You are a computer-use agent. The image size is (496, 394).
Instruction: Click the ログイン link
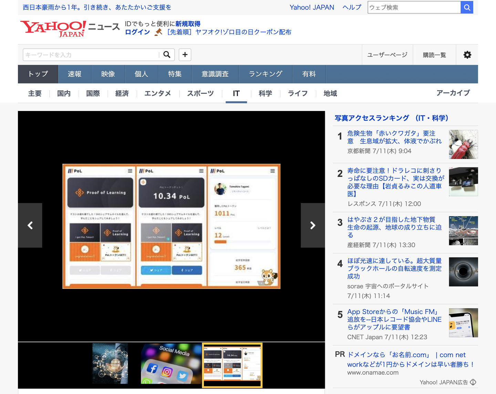137,32
